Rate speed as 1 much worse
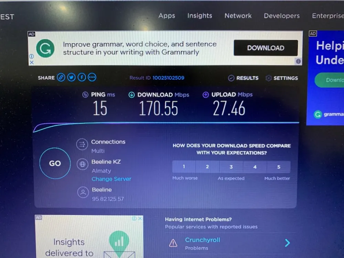 point(184,167)
